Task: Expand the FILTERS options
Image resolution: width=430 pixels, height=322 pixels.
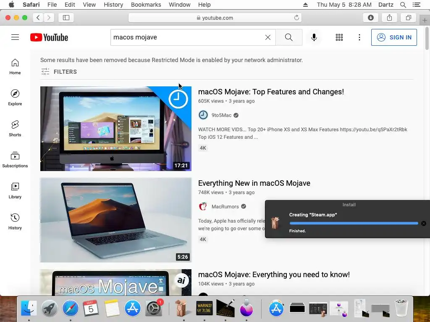Action: 59,72
